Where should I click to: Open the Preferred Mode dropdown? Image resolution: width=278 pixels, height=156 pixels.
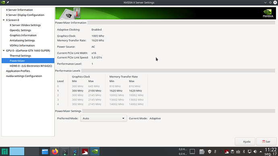pyautogui.click(x=104, y=119)
